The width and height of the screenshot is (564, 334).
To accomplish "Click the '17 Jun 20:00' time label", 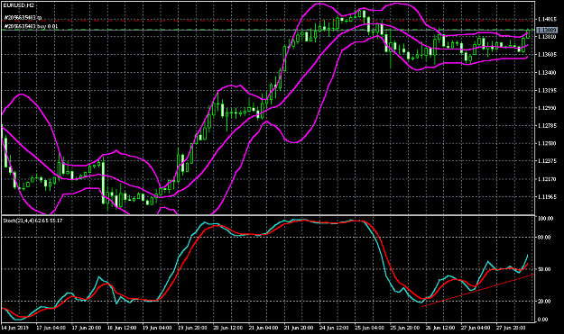I will click(x=87, y=328).
